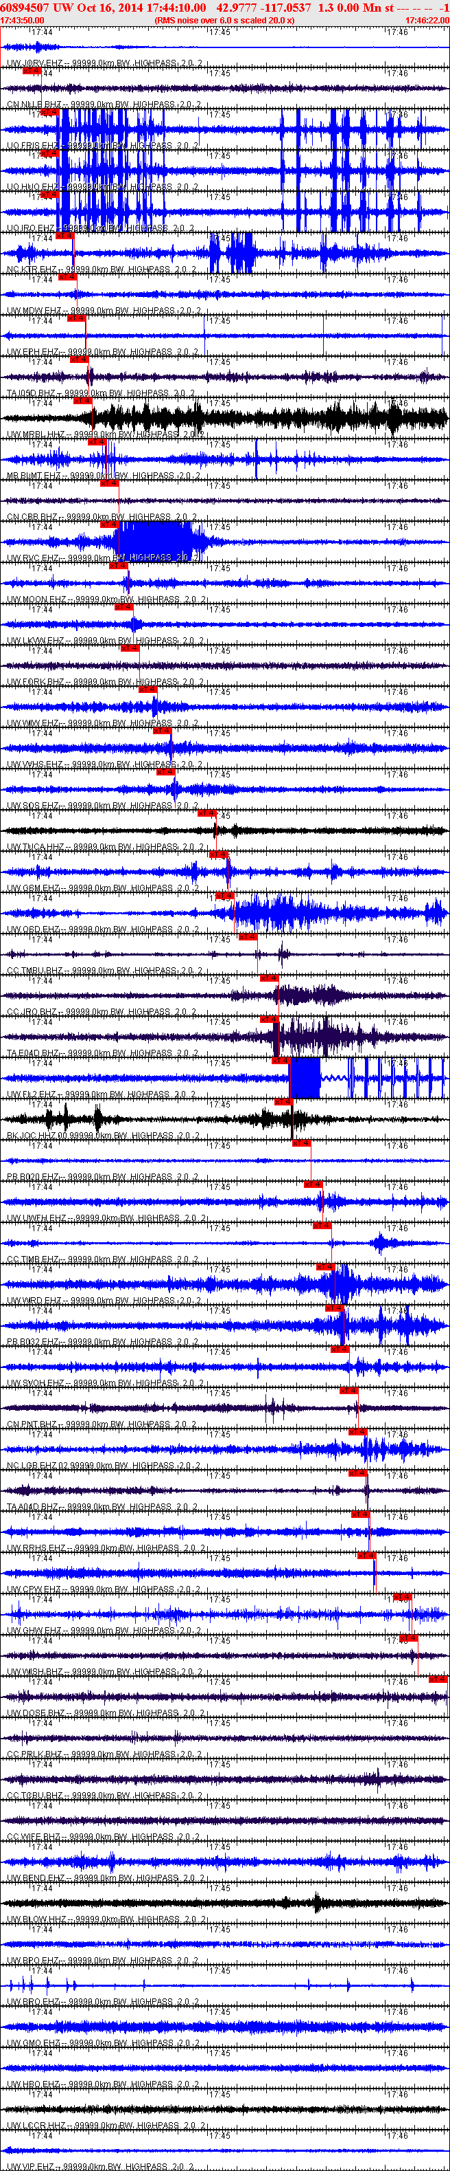The image size is (450, 2171).
Task: Click the UW SOS EHZ station label
Action: [x=33, y=806]
